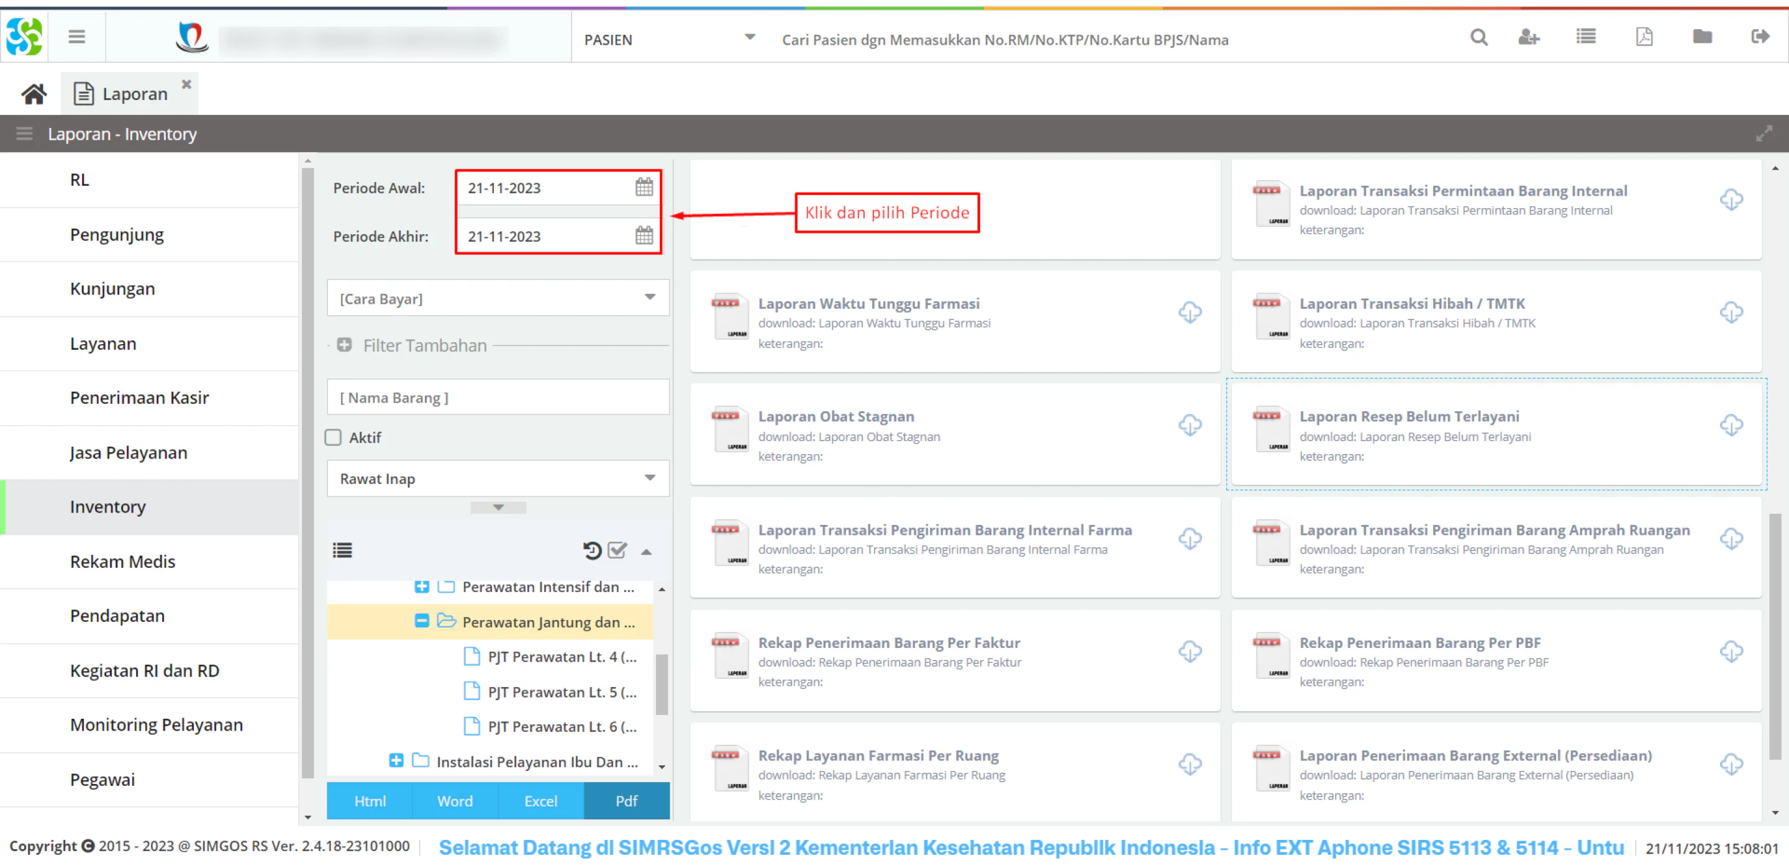Click the fullscreen expand icon in header
This screenshot has width=1789, height=866.
click(x=1764, y=134)
